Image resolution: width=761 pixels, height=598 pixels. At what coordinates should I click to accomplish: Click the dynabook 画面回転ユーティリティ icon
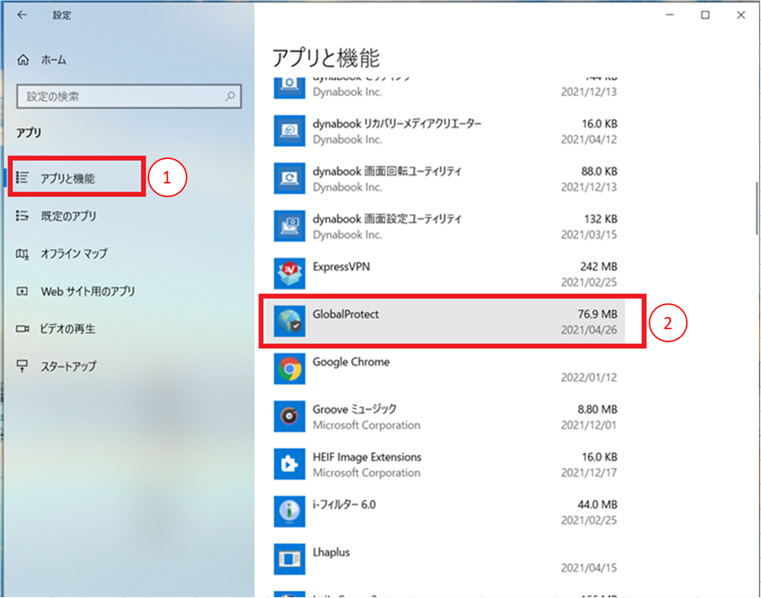click(x=290, y=179)
